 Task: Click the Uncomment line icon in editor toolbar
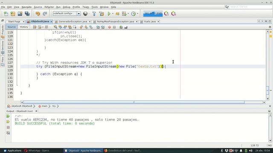126,27
